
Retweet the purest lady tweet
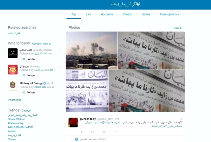pyautogui.click(x=93, y=132)
